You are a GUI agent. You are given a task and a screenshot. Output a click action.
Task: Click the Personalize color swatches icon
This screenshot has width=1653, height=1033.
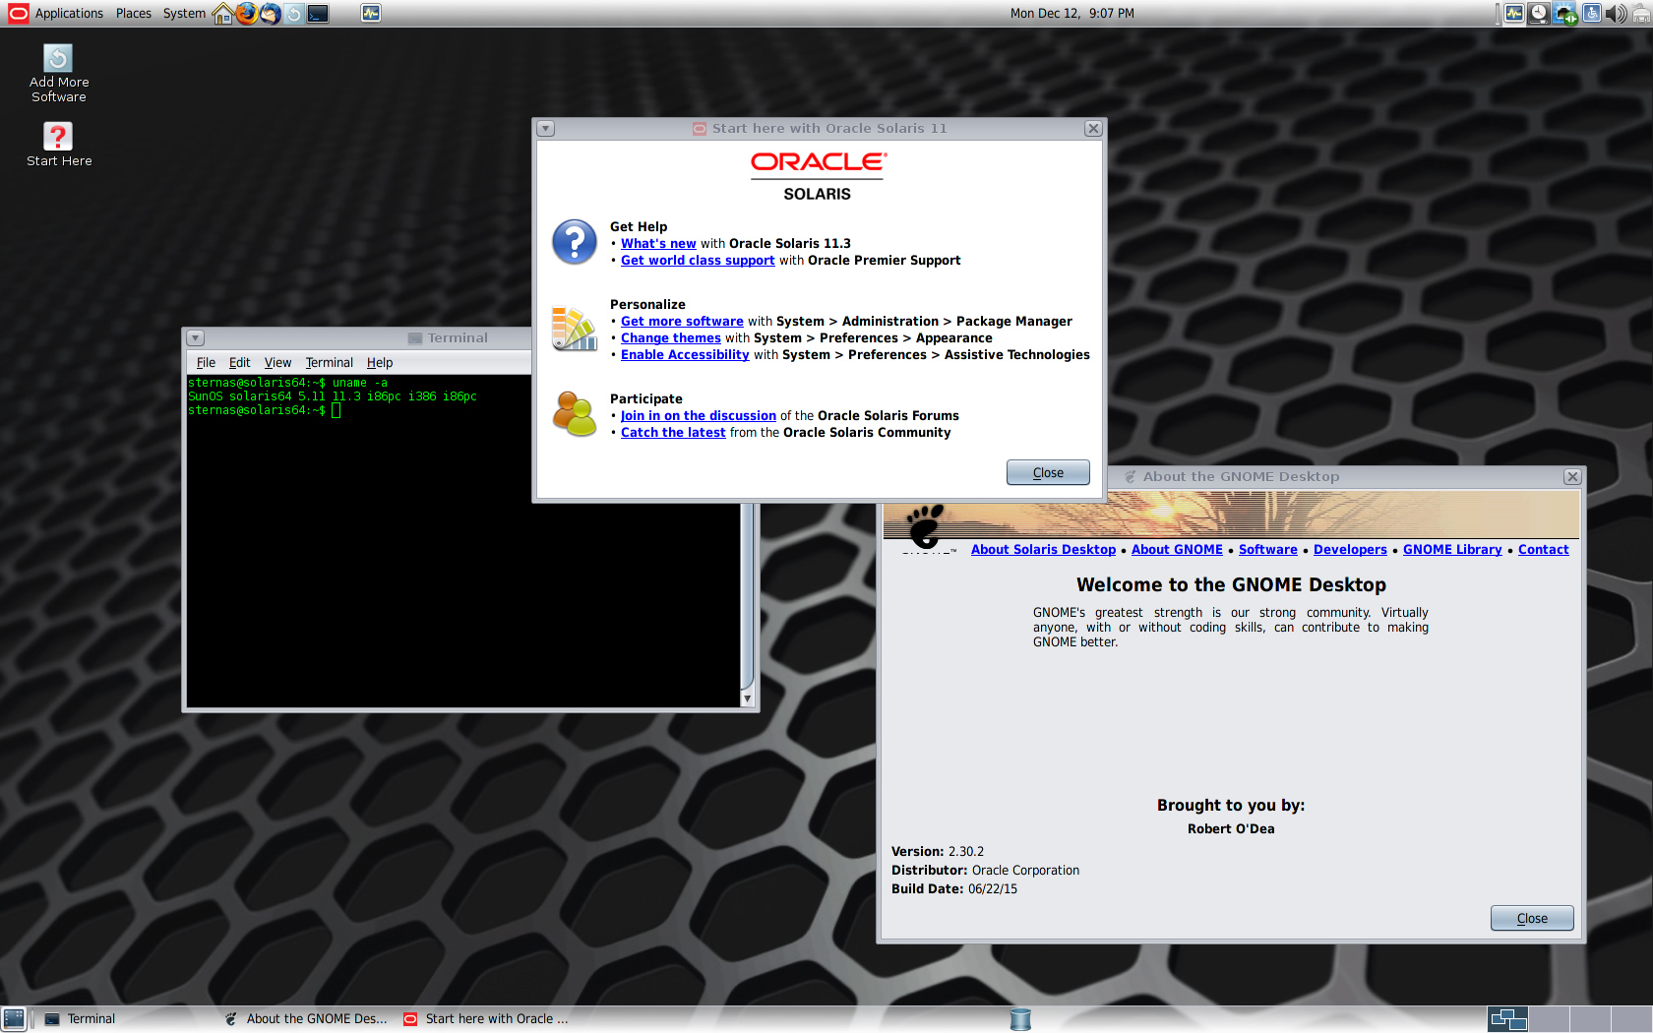click(575, 329)
